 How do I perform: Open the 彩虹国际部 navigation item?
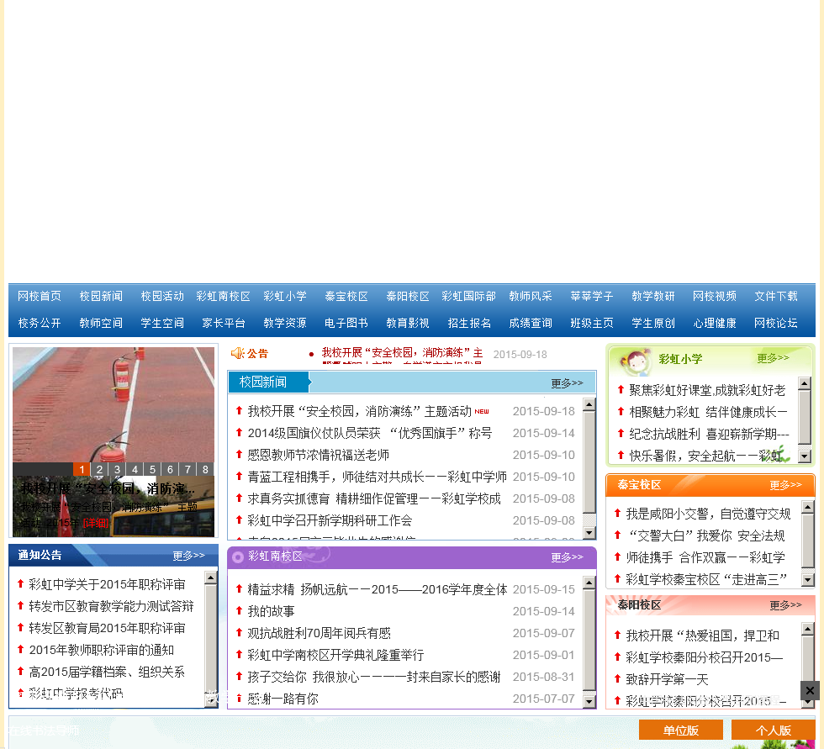pos(469,296)
